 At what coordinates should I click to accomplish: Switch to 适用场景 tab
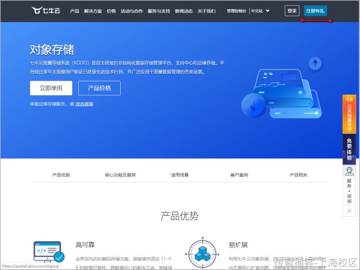tap(180, 175)
